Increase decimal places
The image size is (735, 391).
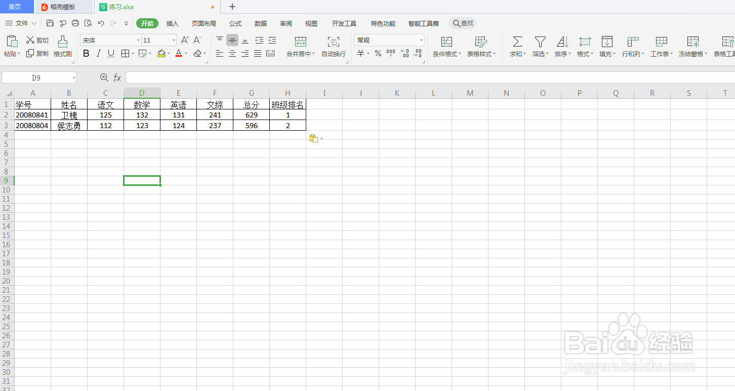[x=404, y=53]
